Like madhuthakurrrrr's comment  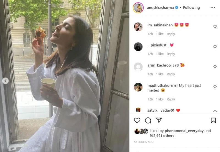[x=215, y=87]
